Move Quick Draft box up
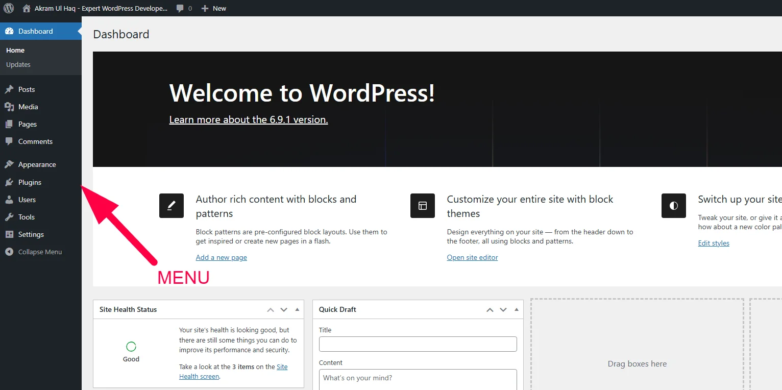 coord(490,309)
